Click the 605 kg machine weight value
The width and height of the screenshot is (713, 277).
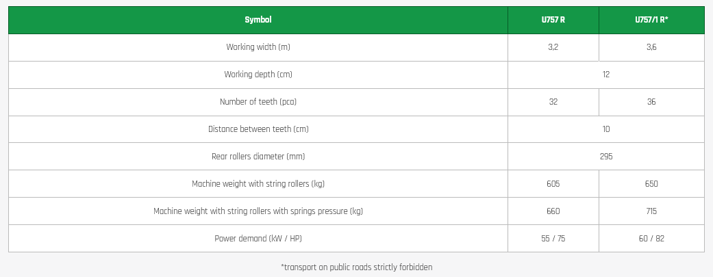pyautogui.click(x=553, y=184)
